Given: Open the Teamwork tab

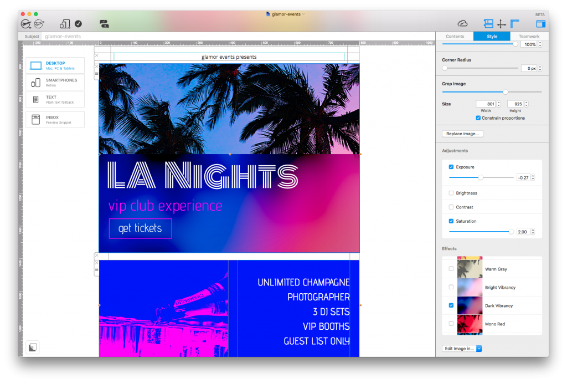Looking at the screenshot, I should click(x=529, y=36).
